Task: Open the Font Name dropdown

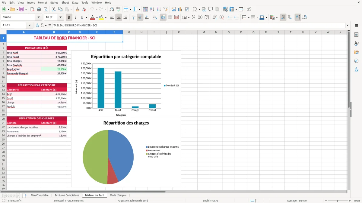Action: pyautogui.click(x=39, y=17)
